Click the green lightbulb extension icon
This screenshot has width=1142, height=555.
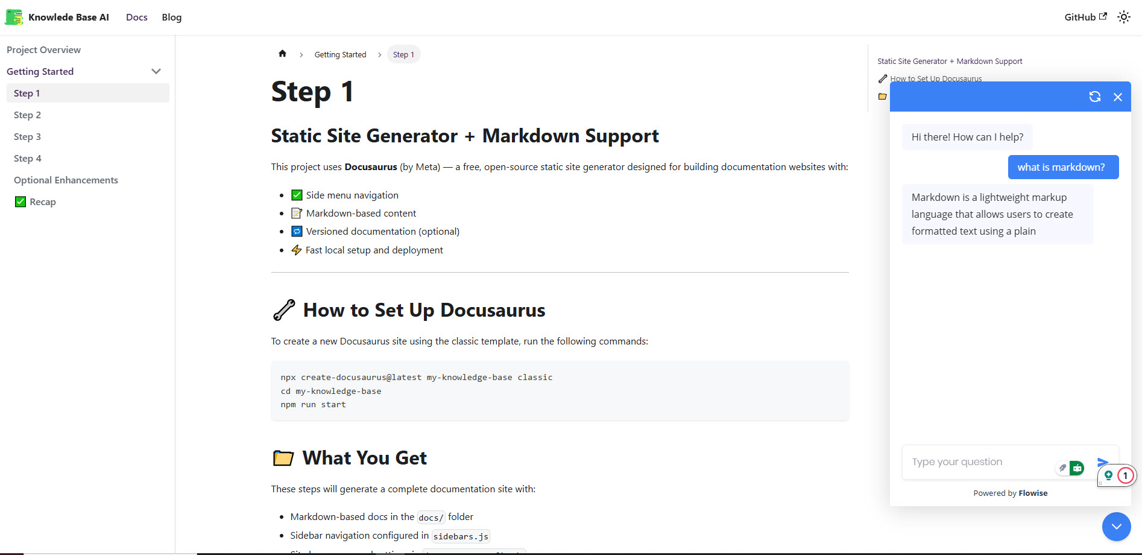1108,475
